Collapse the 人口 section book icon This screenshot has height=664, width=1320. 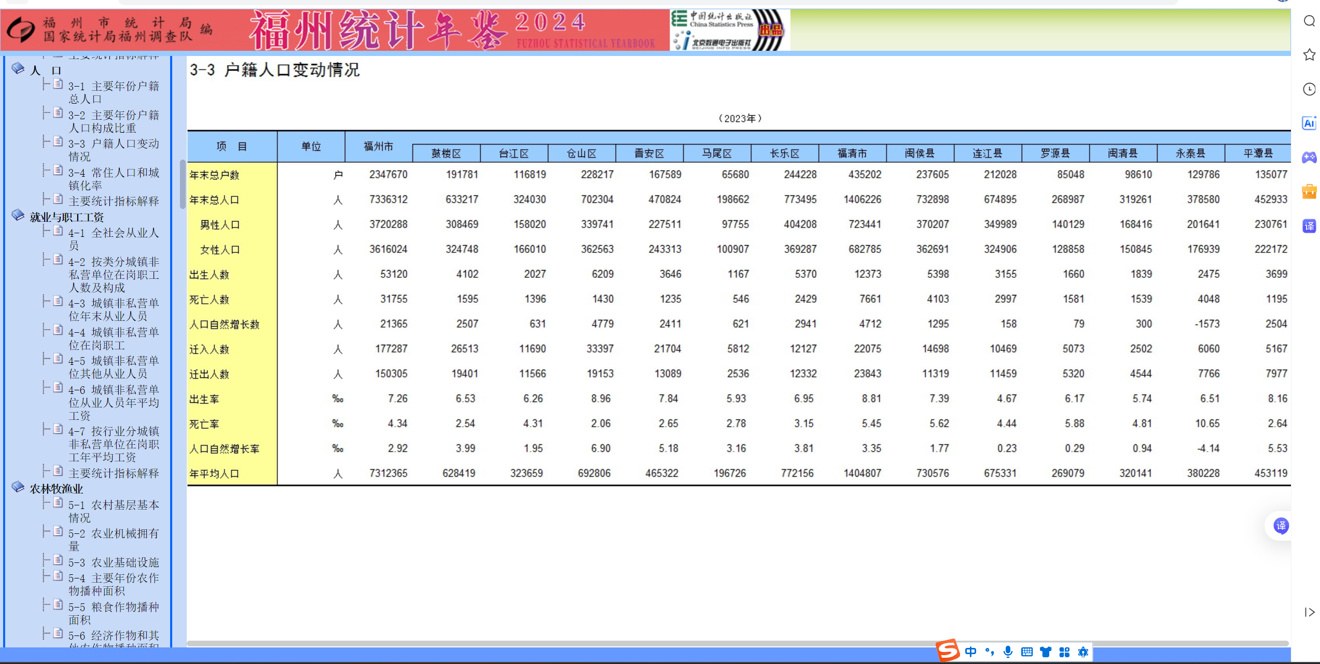pyautogui.click(x=18, y=68)
